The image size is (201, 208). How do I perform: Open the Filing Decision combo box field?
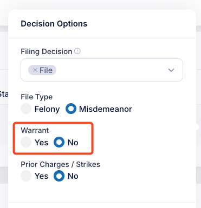coord(102,70)
